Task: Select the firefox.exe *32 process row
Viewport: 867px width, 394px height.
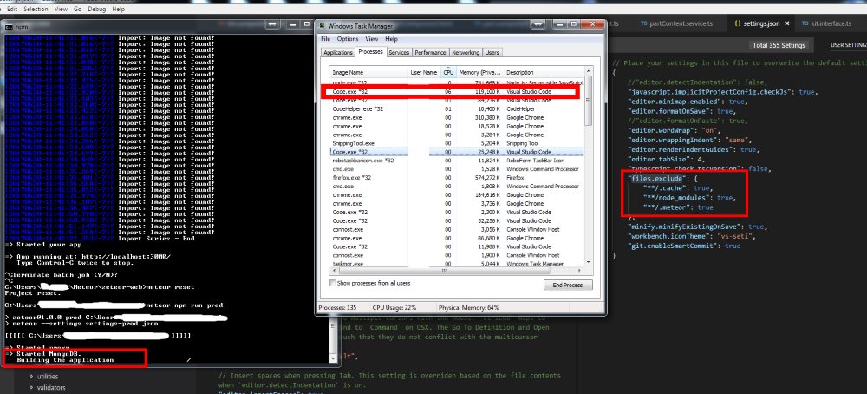Action: [x=457, y=178]
